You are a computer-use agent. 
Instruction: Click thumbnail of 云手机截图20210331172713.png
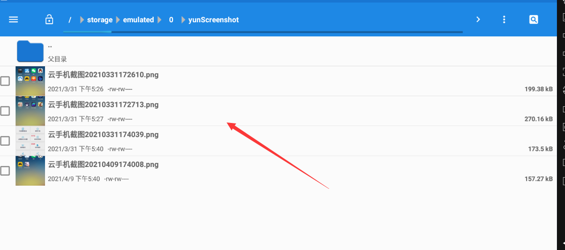click(30, 111)
